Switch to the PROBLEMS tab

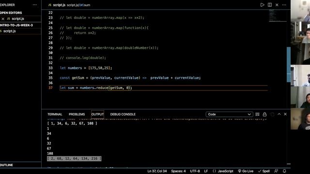click(77, 115)
